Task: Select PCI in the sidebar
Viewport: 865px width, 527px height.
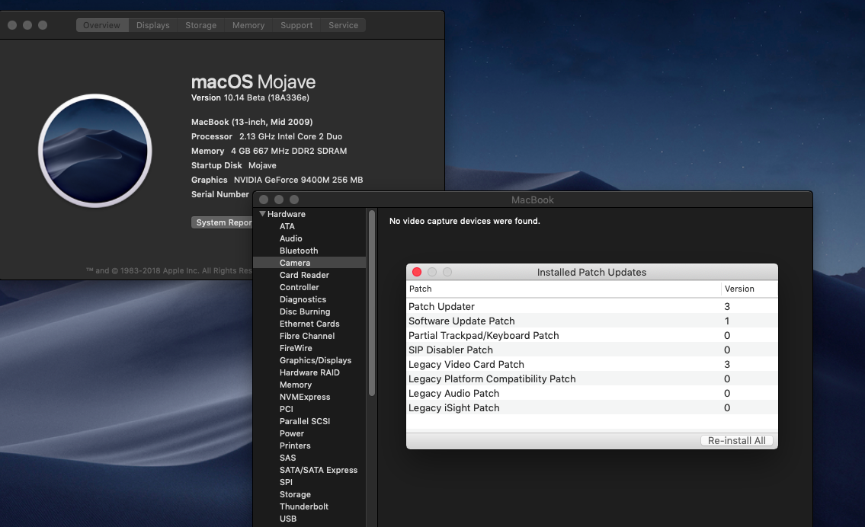Action: coord(287,409)
